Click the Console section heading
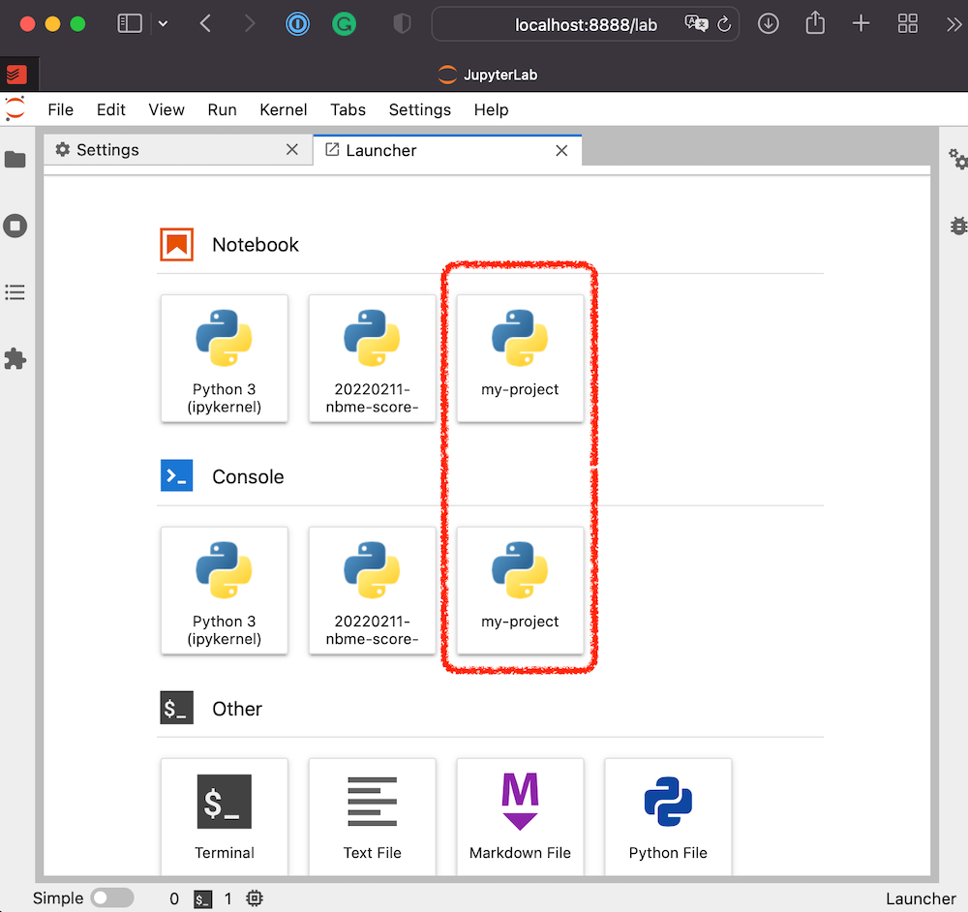 tap(248, 476)
